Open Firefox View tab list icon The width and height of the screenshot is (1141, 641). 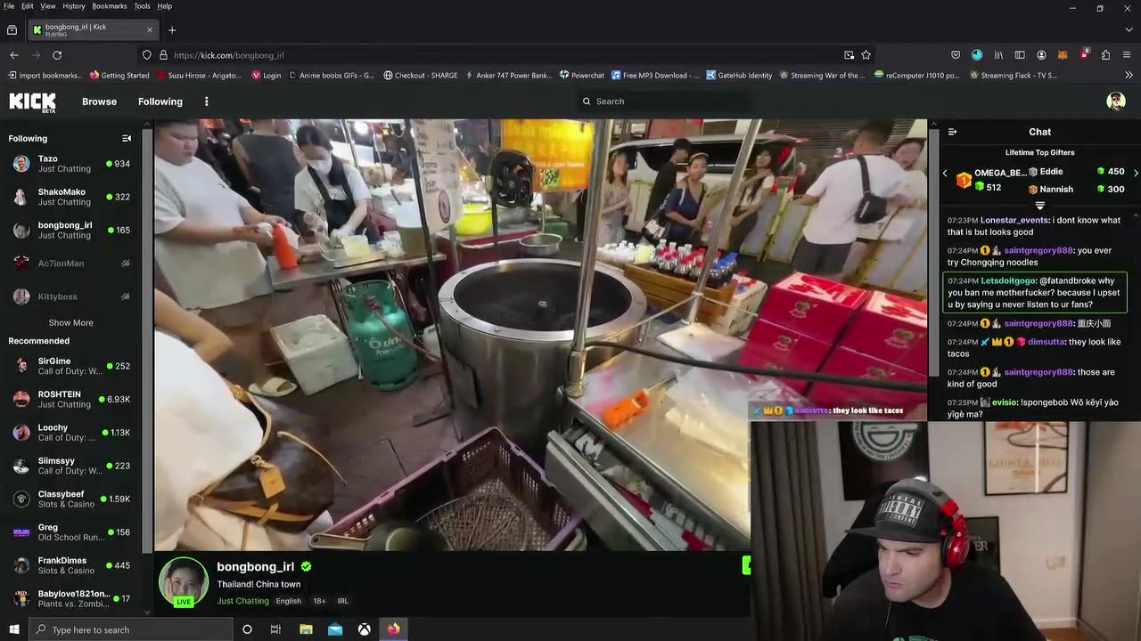(x=12, y=29)
